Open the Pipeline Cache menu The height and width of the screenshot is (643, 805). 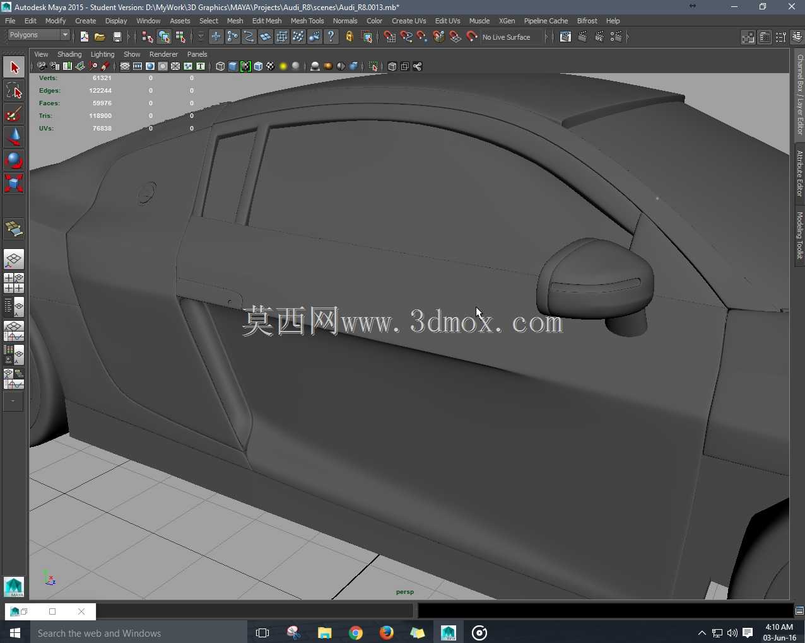pyautogui.click(x=546, y=21)
